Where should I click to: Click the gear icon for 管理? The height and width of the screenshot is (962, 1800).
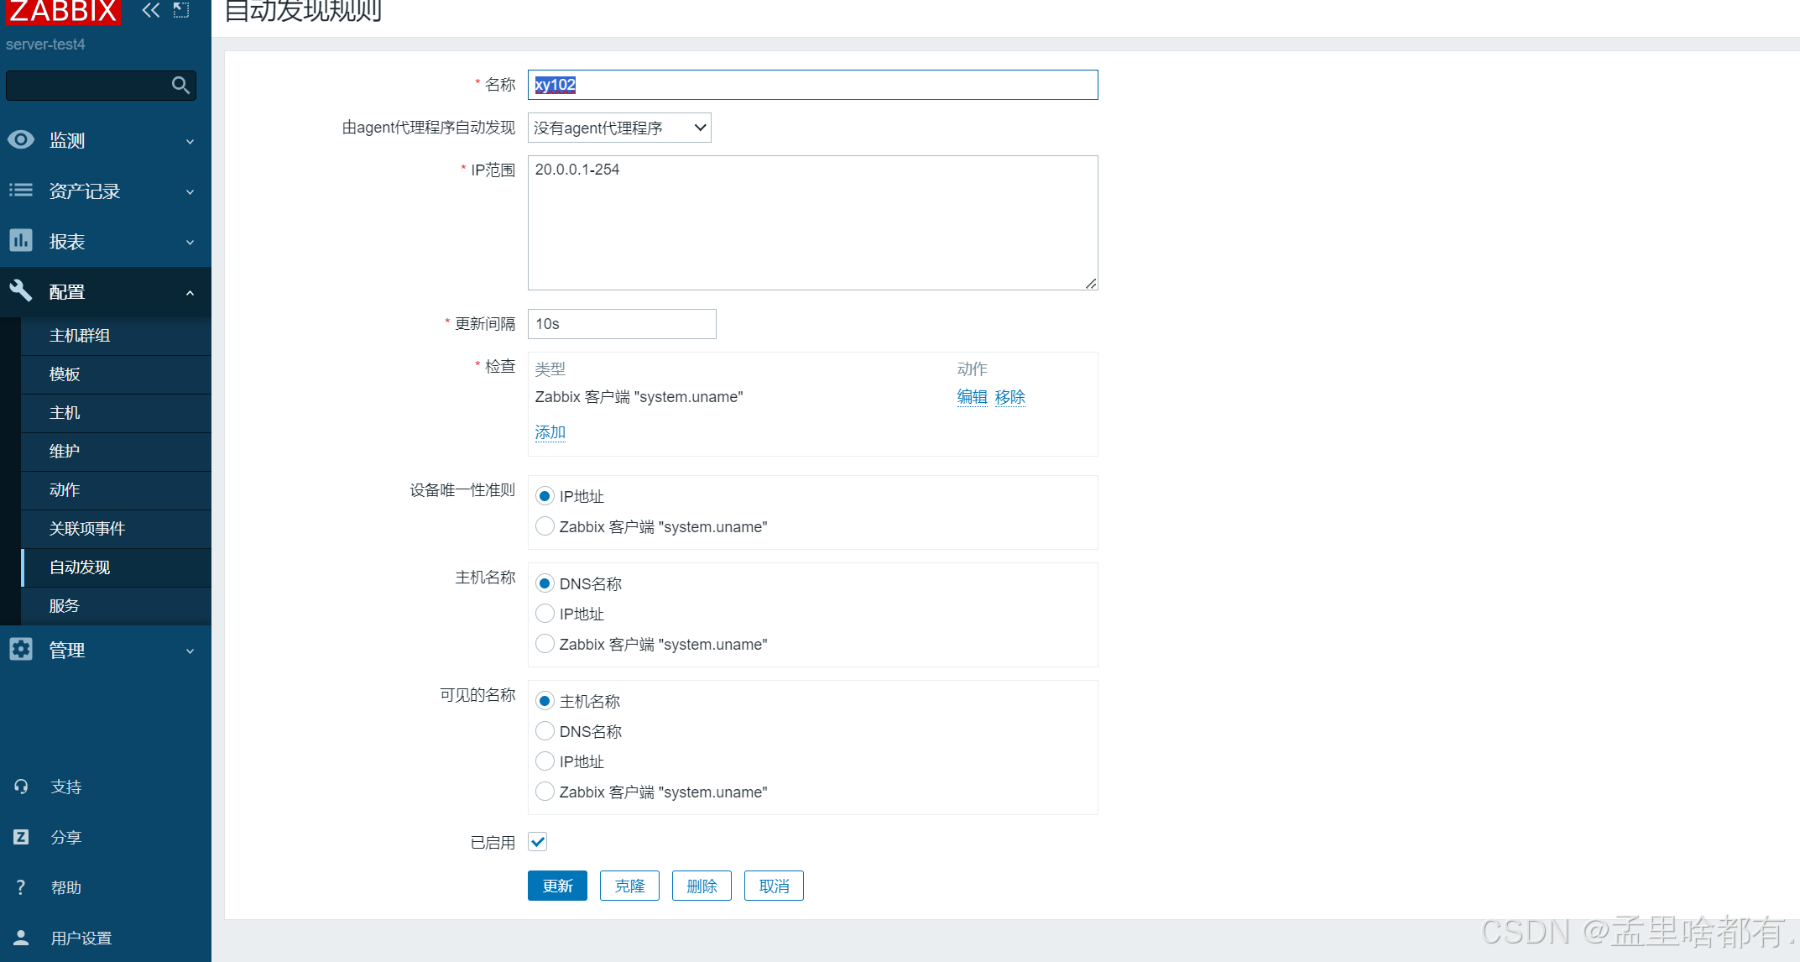point(21,649)
